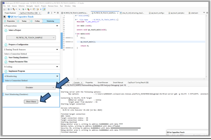Click the new window toolbar icon
The height and width of the screenshot is (140, 211).
click(34, 9)
